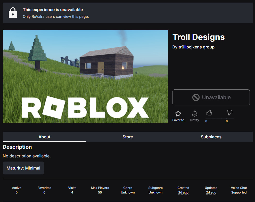Click the padlock icon in the unavailable banner
This screenshot has width=255, height=202.
tap(13, 13)
